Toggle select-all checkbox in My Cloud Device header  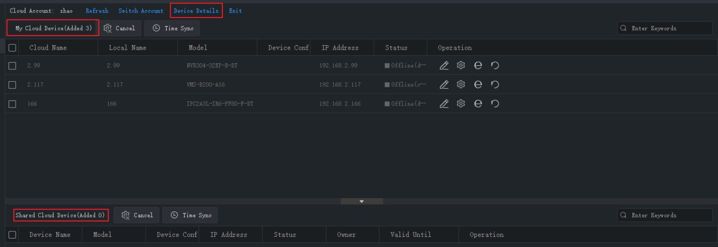(13, 48)
